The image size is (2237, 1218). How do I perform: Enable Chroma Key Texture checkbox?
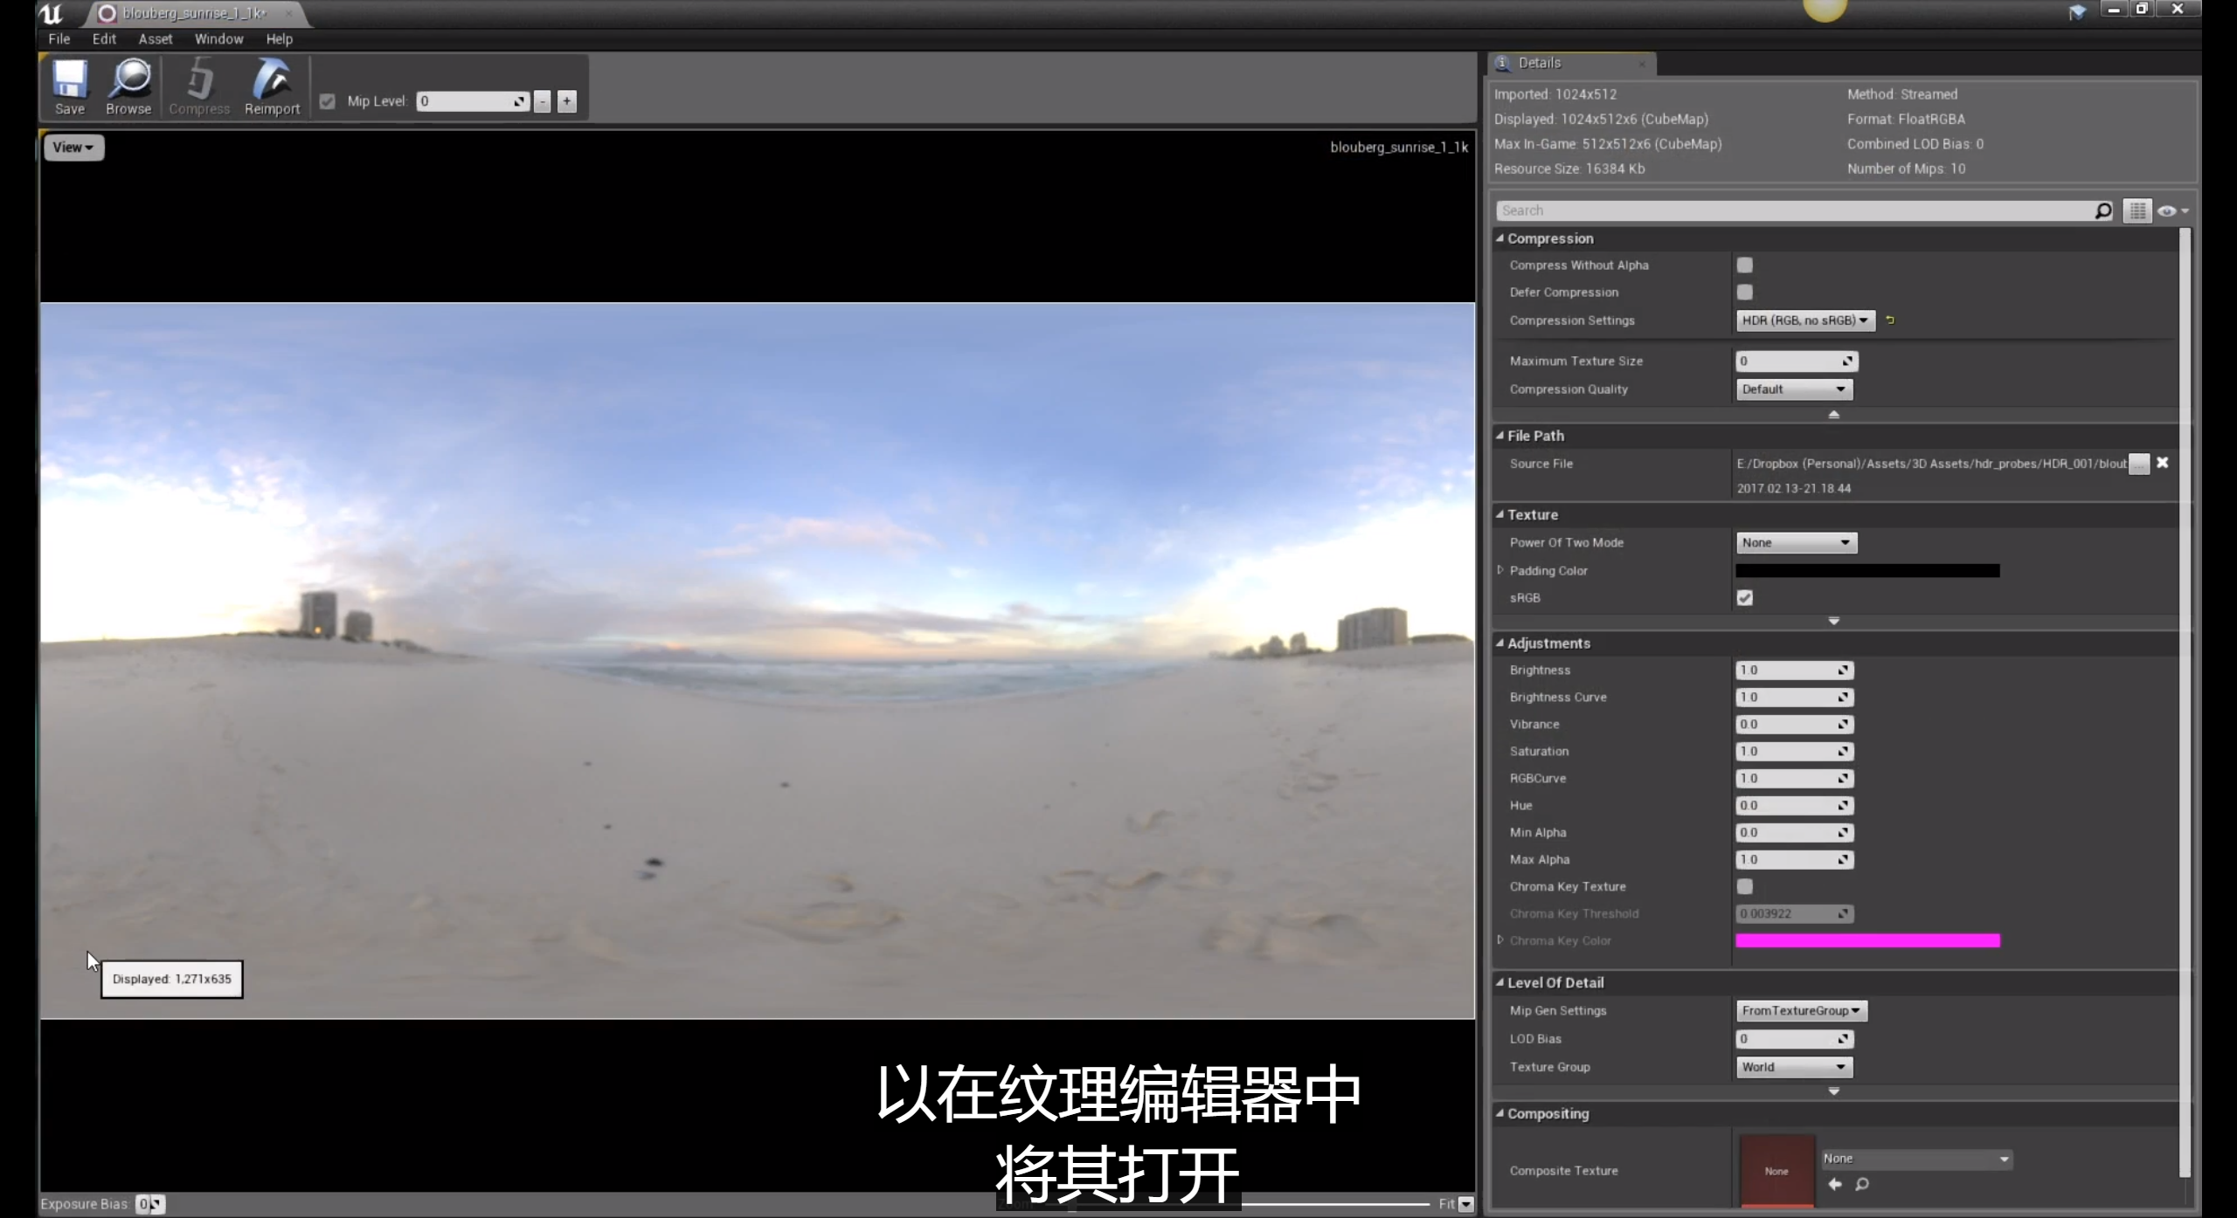click(1744, 886)
